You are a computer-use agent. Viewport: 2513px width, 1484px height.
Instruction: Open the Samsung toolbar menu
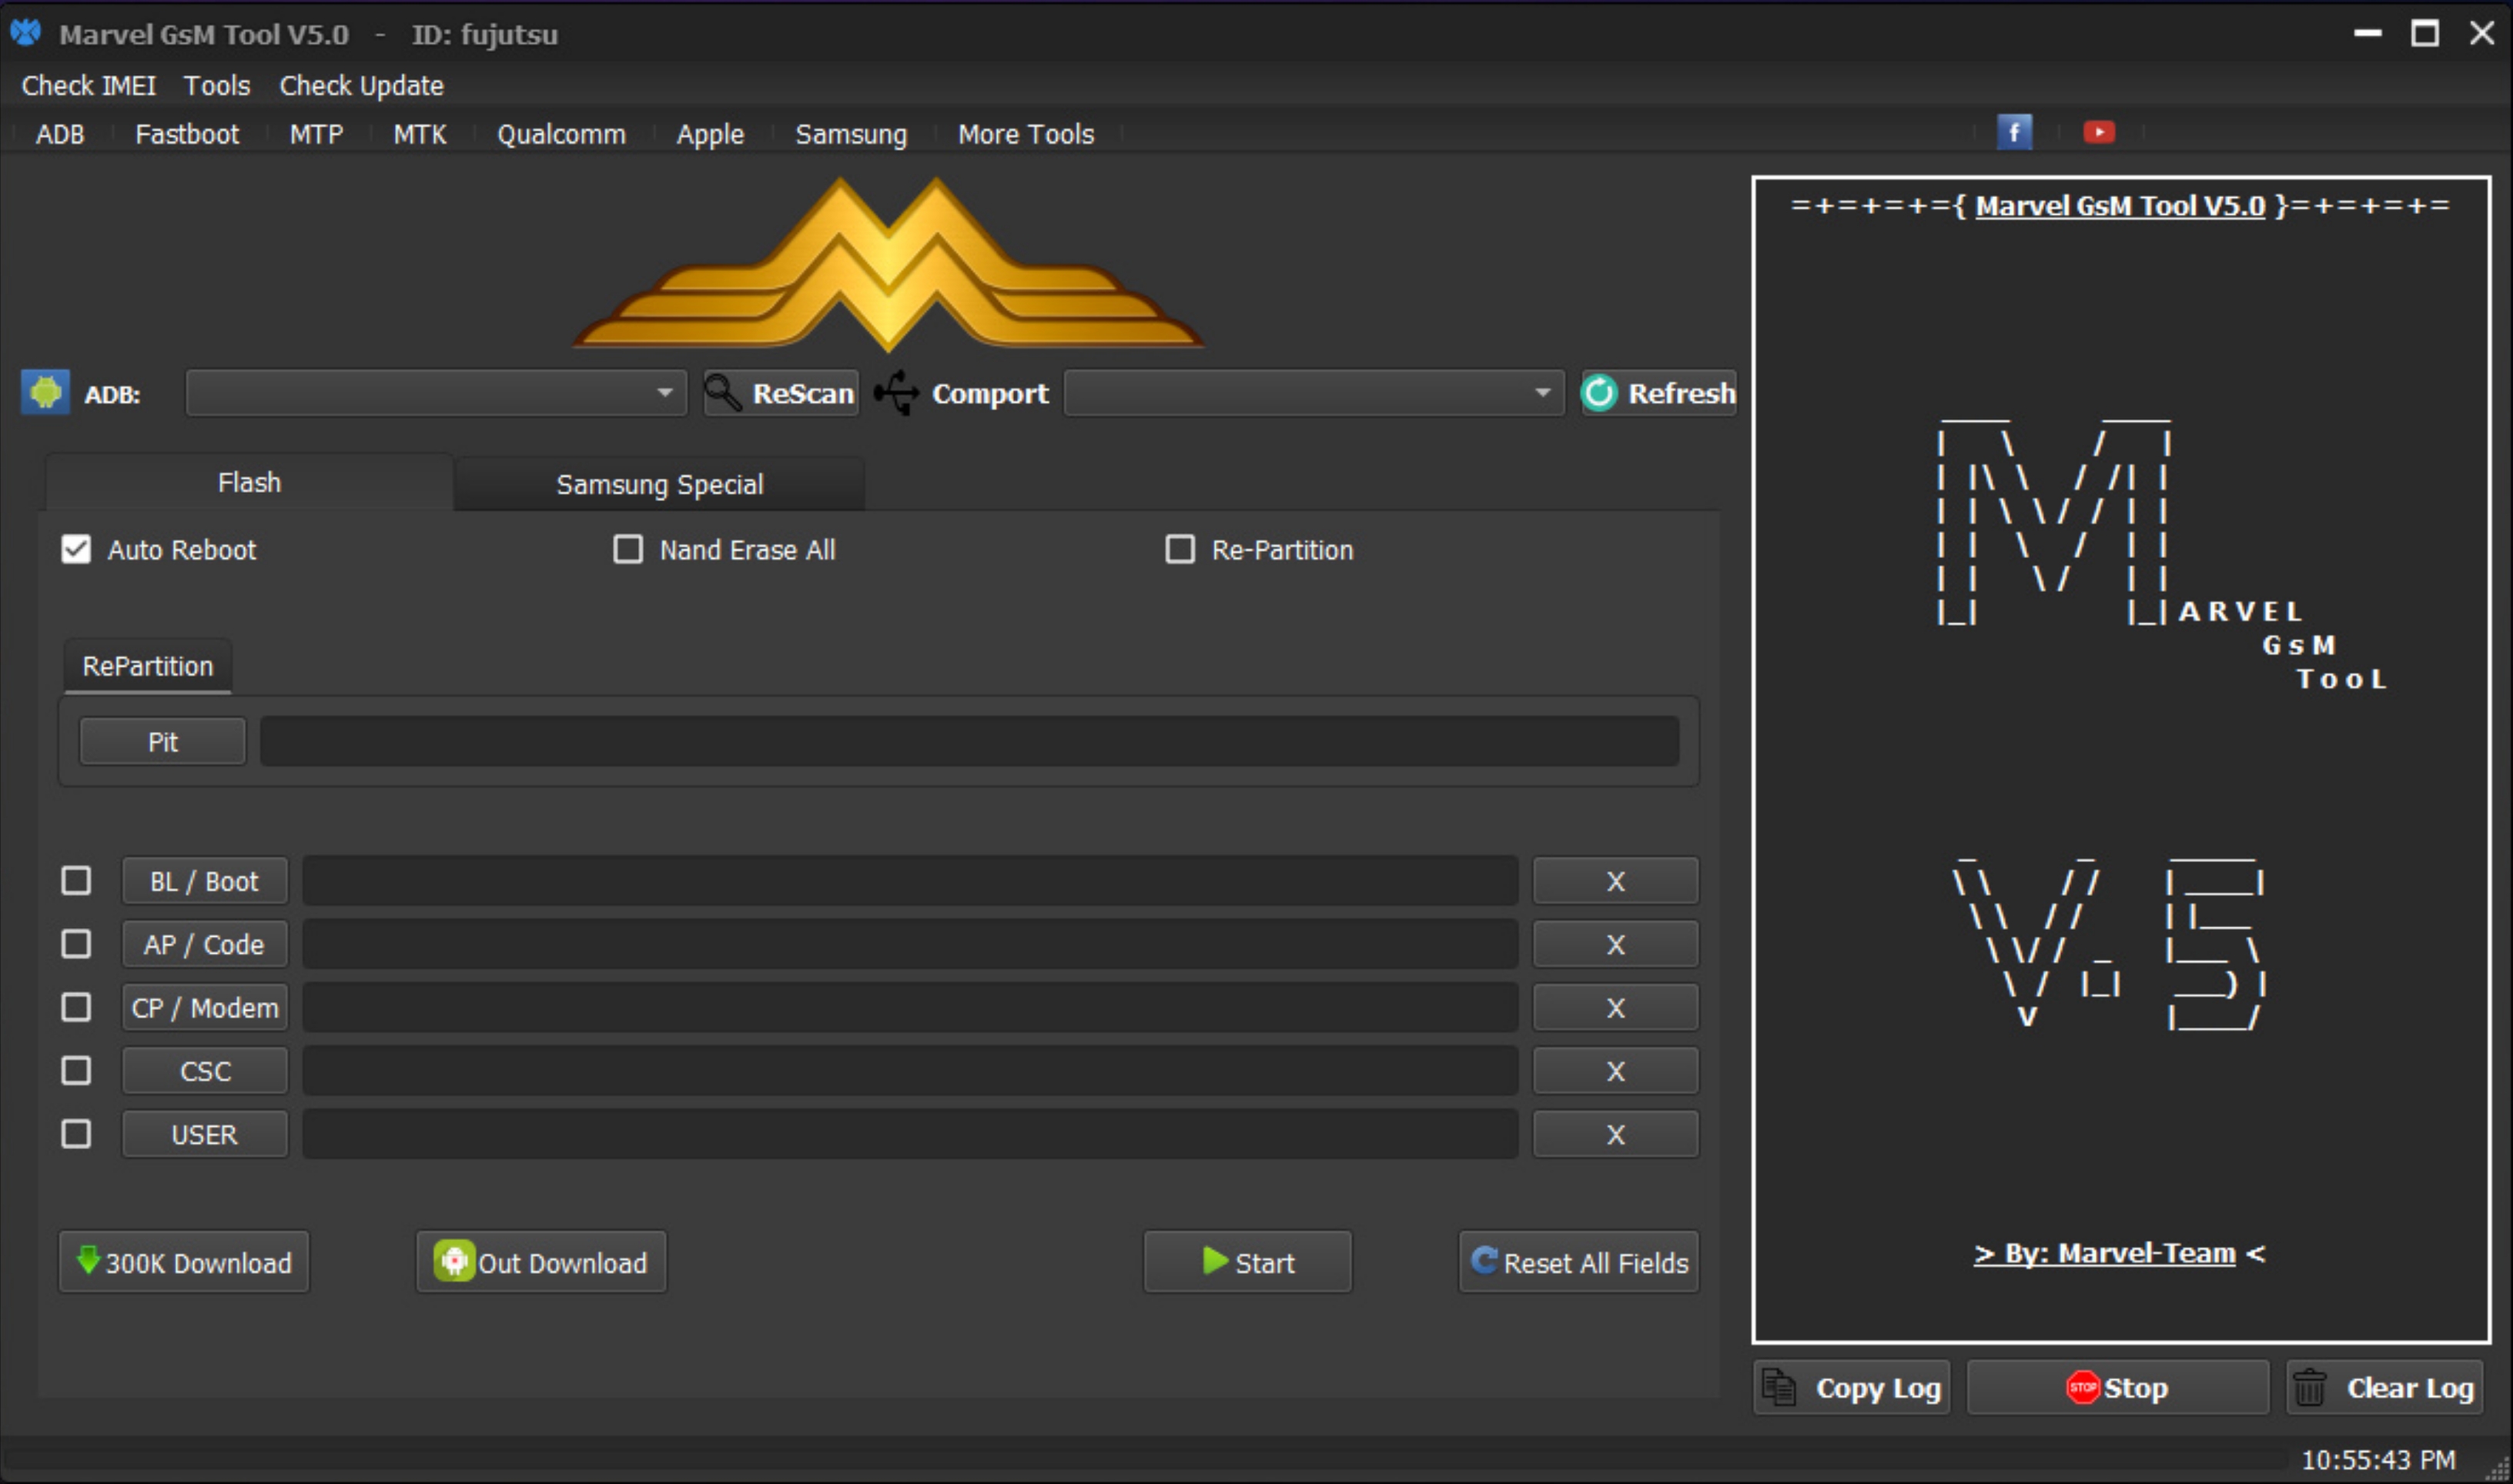(851, 134)
